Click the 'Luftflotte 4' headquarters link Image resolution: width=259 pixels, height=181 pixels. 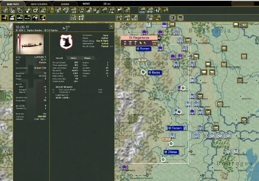pyautogui.click(x=40, y=57)
